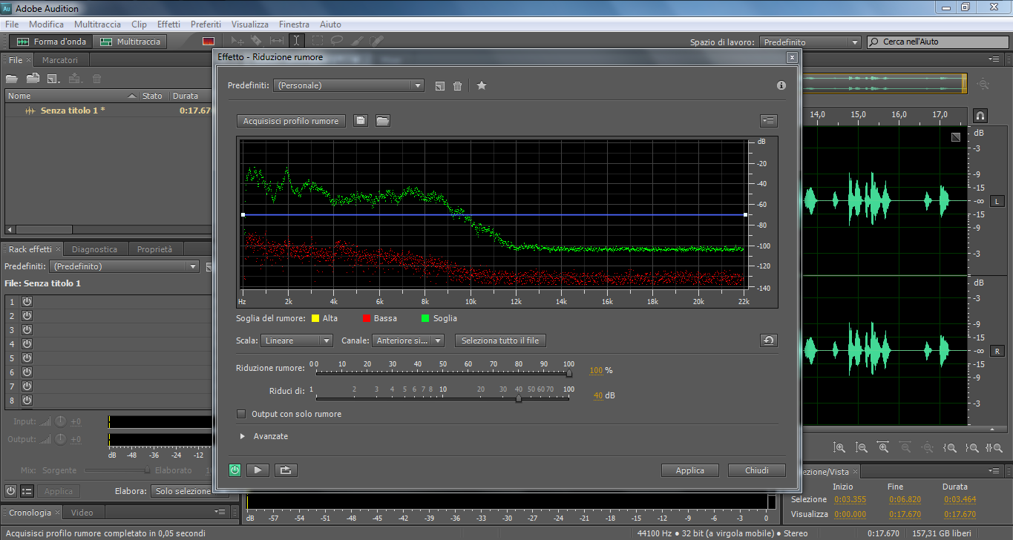1013x540 pixels.
Task: Mark the preset as favorite with the star
Action: (x=482, y=85)
